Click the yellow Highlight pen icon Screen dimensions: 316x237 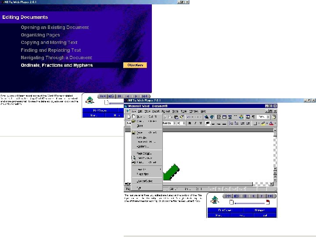[x=263, y=123]
